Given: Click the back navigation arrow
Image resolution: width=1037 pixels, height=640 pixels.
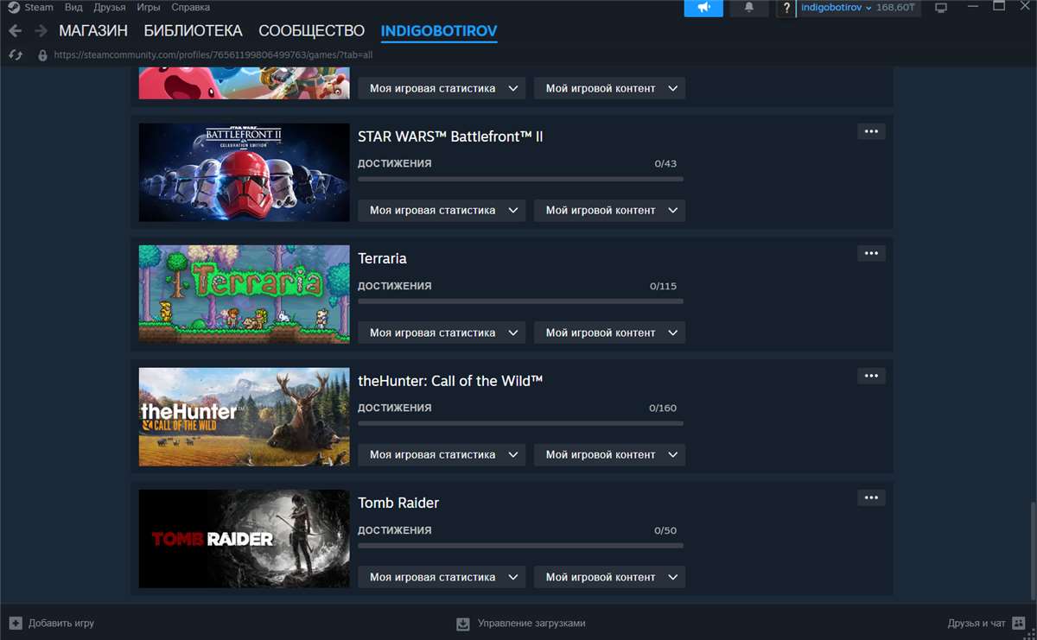Looking at the screenshot, I should point(16,31).
